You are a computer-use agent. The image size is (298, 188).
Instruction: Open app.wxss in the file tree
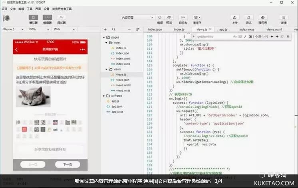pyautogui.click(x=117, y=112)
